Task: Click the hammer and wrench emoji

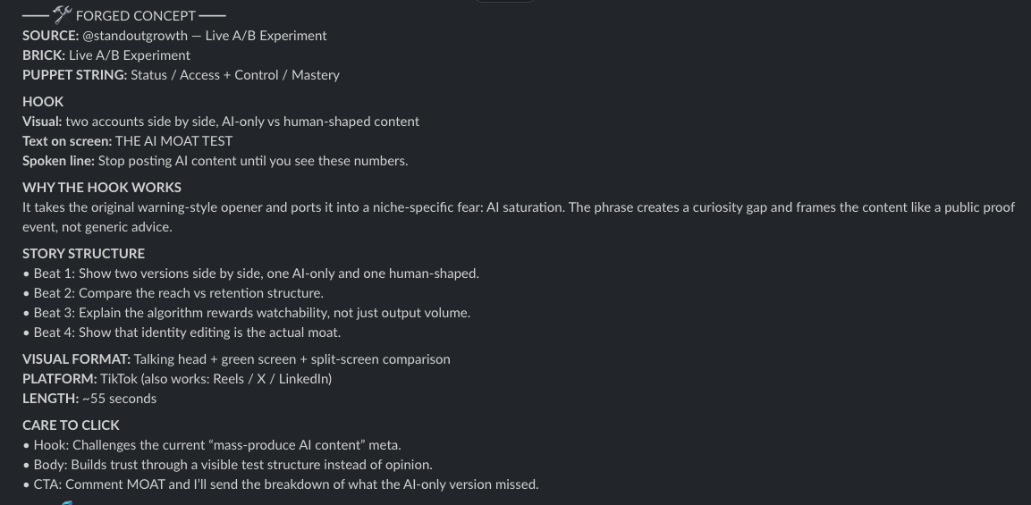Action: click(x=63, y=14)
